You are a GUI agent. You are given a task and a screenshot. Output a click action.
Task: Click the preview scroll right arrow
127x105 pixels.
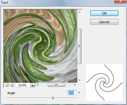coord(75,85)
